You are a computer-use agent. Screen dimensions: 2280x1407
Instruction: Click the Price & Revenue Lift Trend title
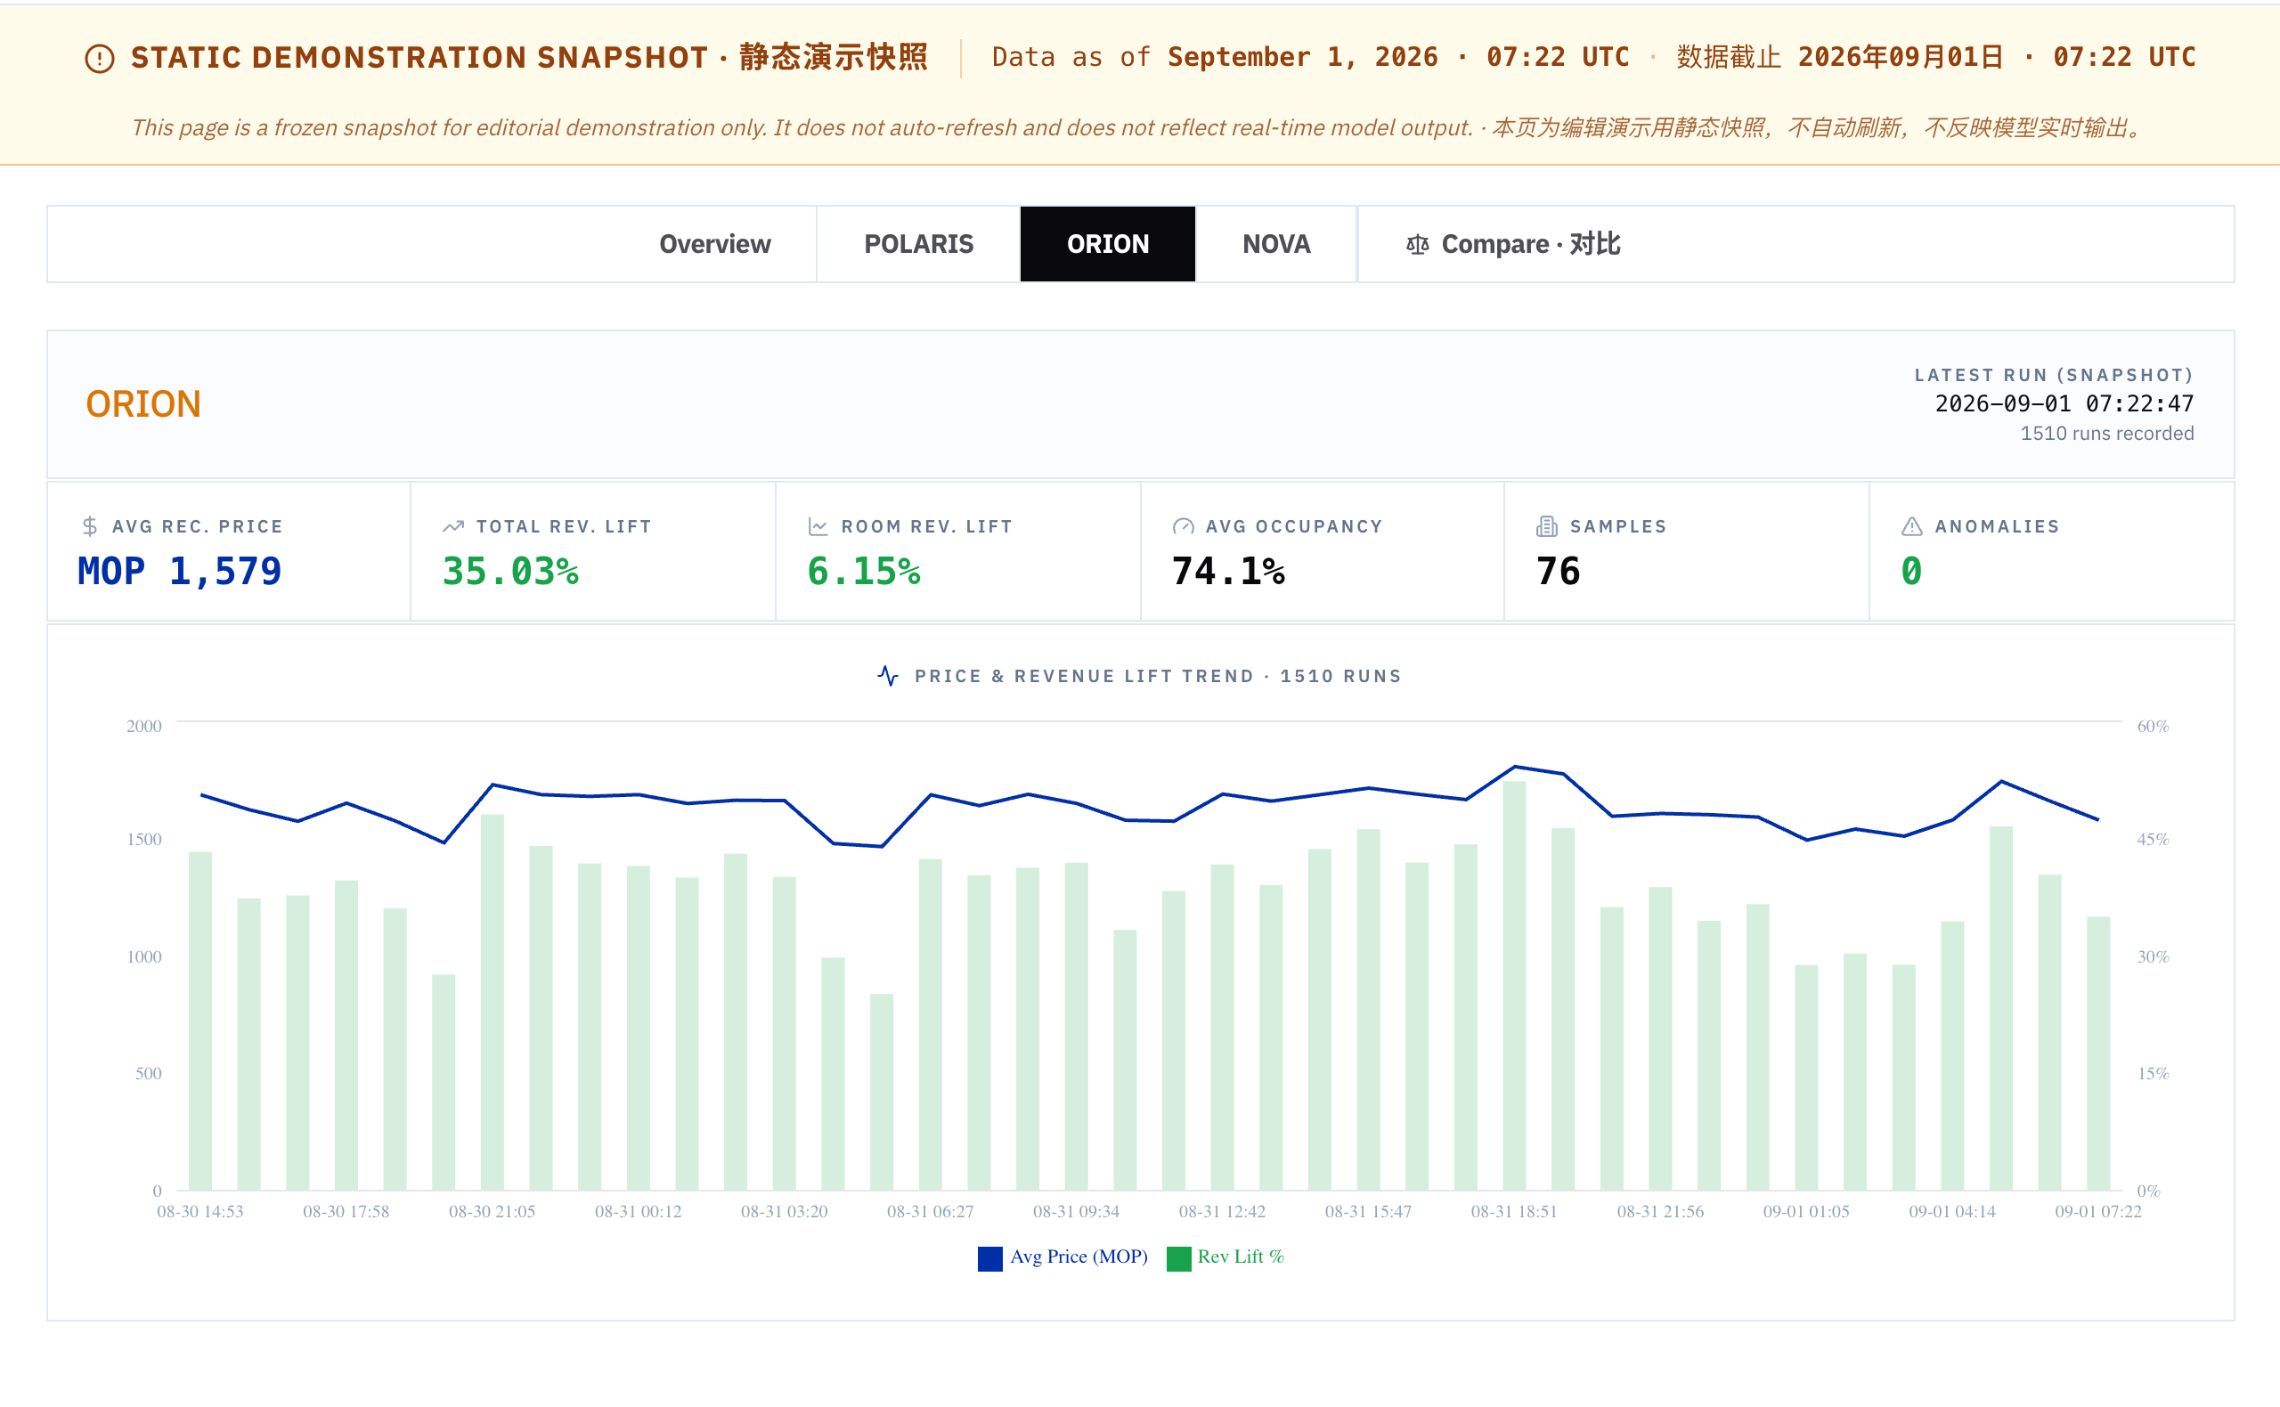coord(1158,677)
